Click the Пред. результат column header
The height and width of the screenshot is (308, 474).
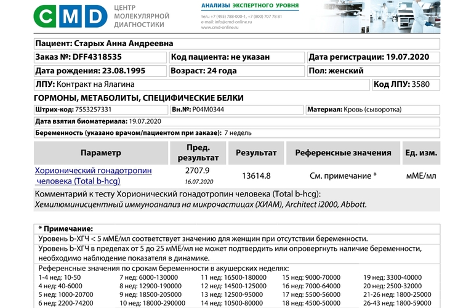[198, 153]
